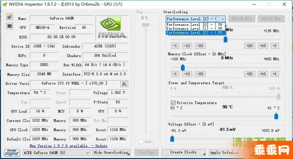This screenshot has height=159, width=293.
Task: Select Performance Level [0] P8 option
Action: 196,25
